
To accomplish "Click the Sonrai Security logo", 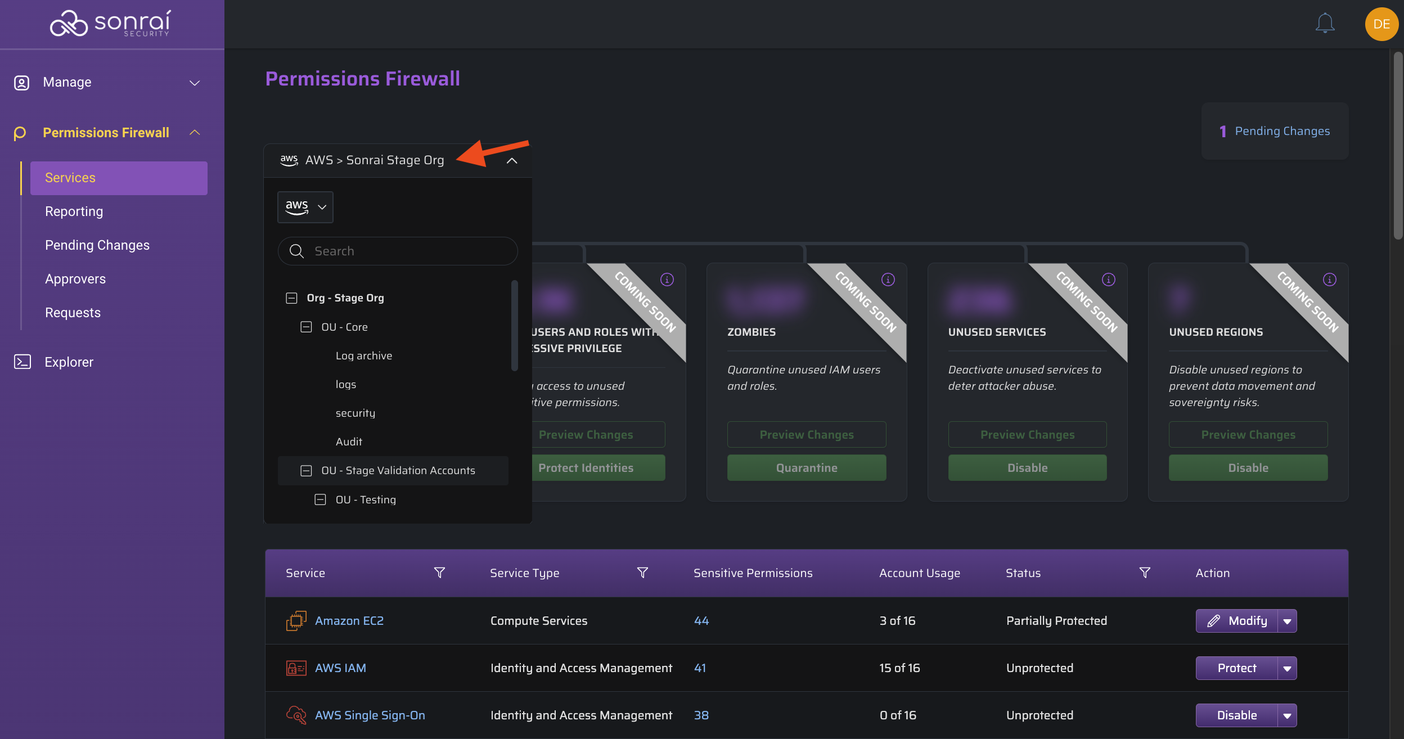I will click(x=110, y=24).
